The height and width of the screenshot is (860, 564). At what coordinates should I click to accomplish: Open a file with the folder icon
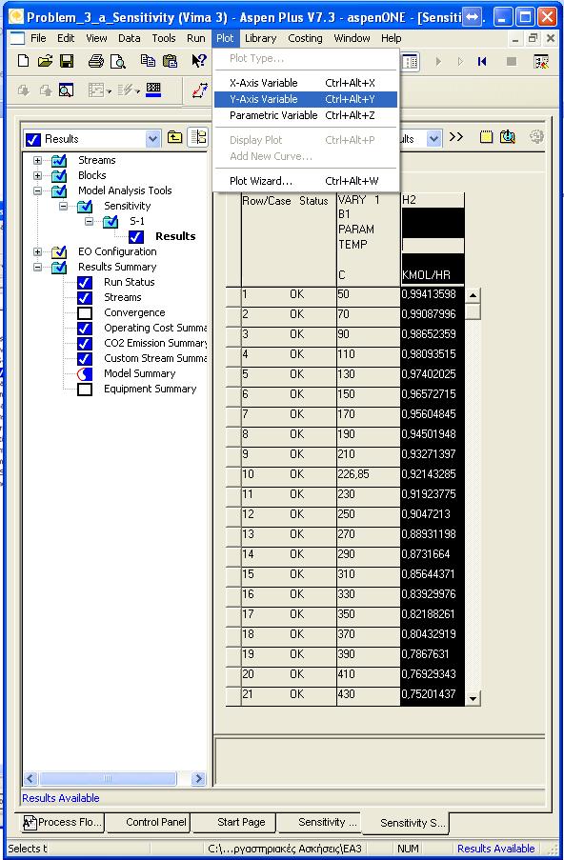45,61
